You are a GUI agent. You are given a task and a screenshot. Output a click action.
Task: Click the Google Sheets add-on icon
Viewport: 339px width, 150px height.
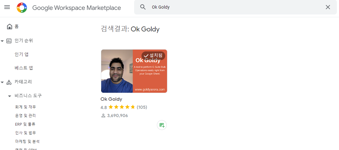(x=162, y=125)
